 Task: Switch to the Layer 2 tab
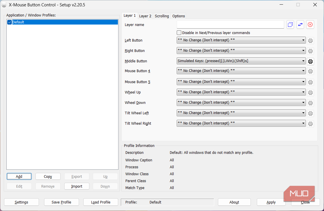tap(145, 16)
